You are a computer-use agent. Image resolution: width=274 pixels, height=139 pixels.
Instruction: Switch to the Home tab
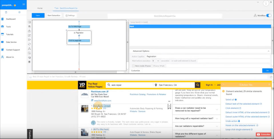(40, 8)
